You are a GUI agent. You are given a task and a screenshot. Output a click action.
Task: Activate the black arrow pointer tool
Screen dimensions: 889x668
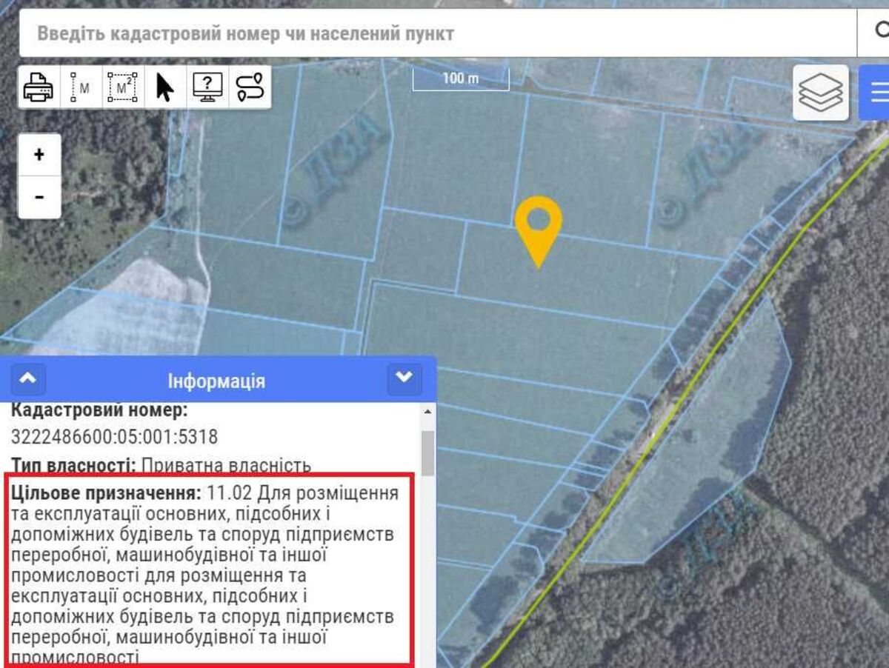(164, 87)
